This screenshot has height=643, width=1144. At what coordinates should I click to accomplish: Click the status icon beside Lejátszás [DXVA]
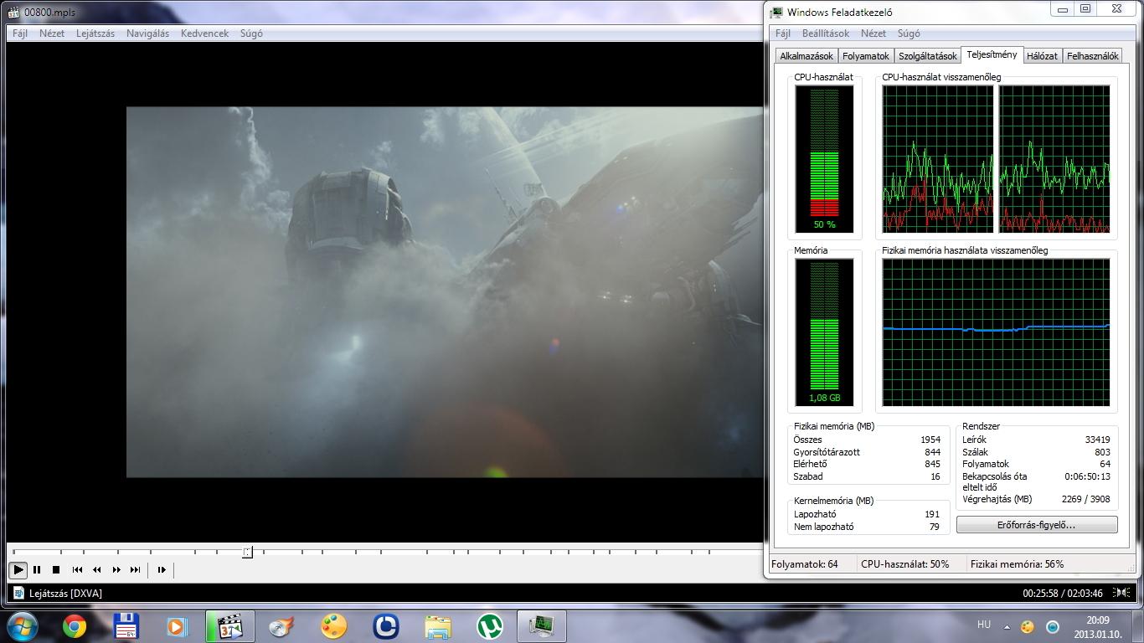coord(18,593)
